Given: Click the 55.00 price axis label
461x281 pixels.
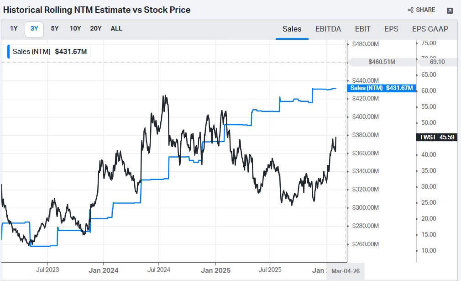Looking at the screenshot, I should click(429, 107).
